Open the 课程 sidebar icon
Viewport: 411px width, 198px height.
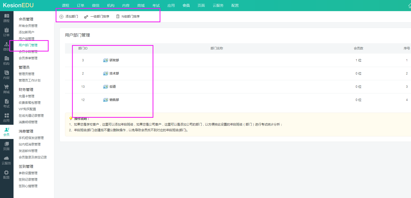(x=6, y=16)
